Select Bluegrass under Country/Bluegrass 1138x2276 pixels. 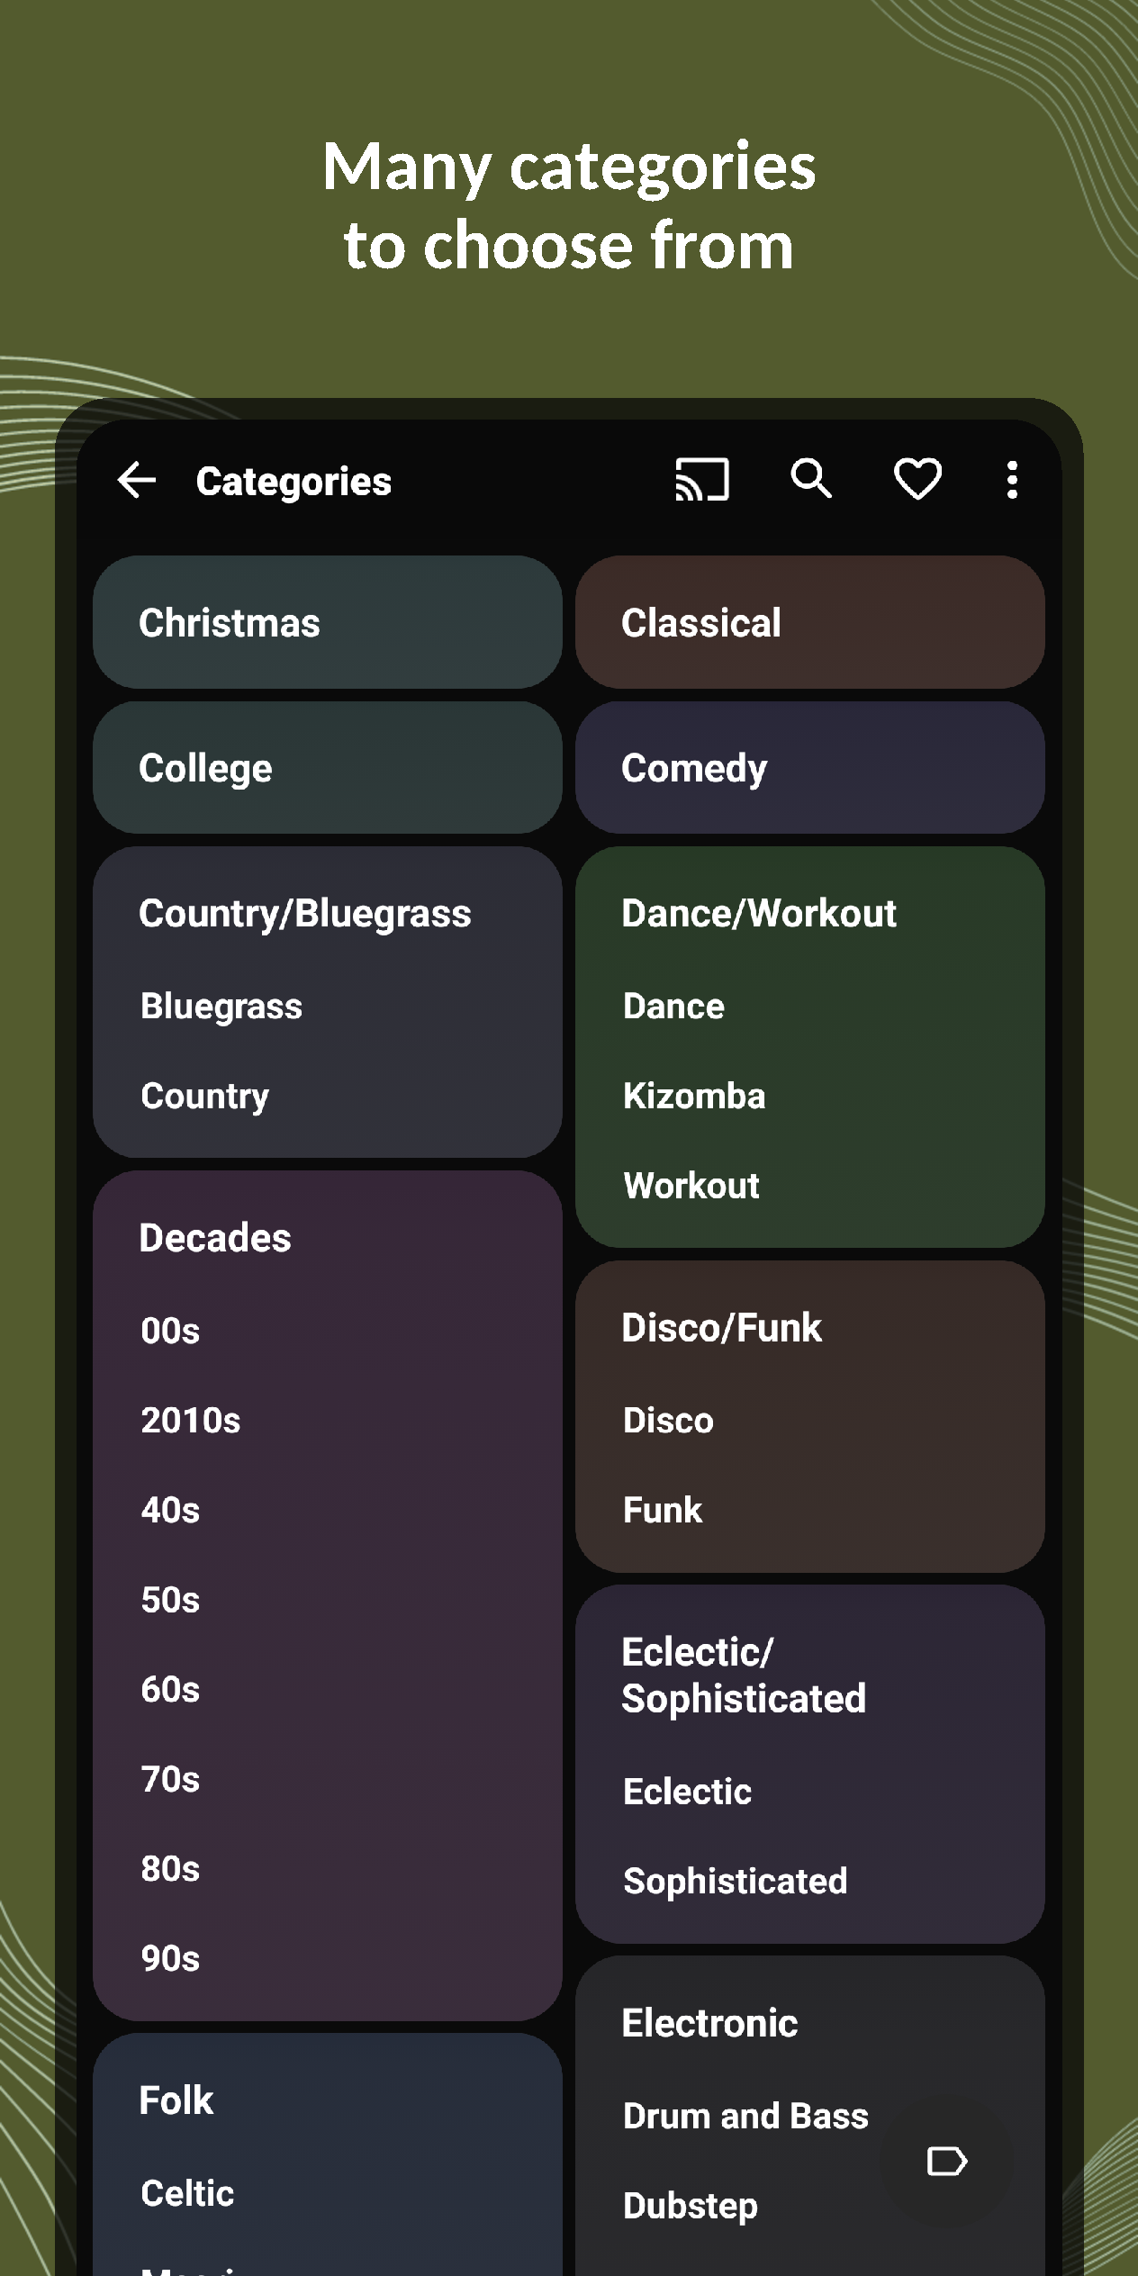pos(221,1006)
